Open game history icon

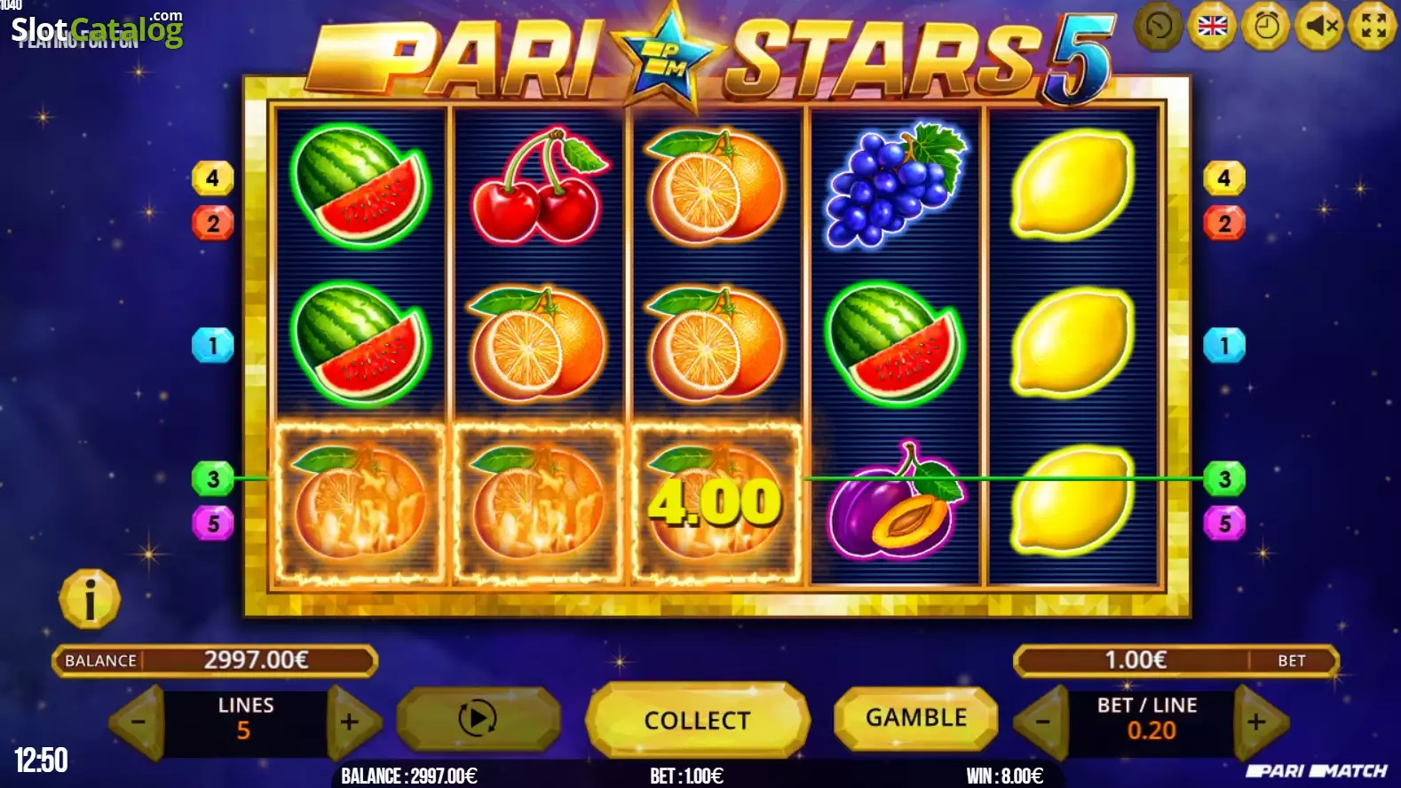(x=1158, y=27)
